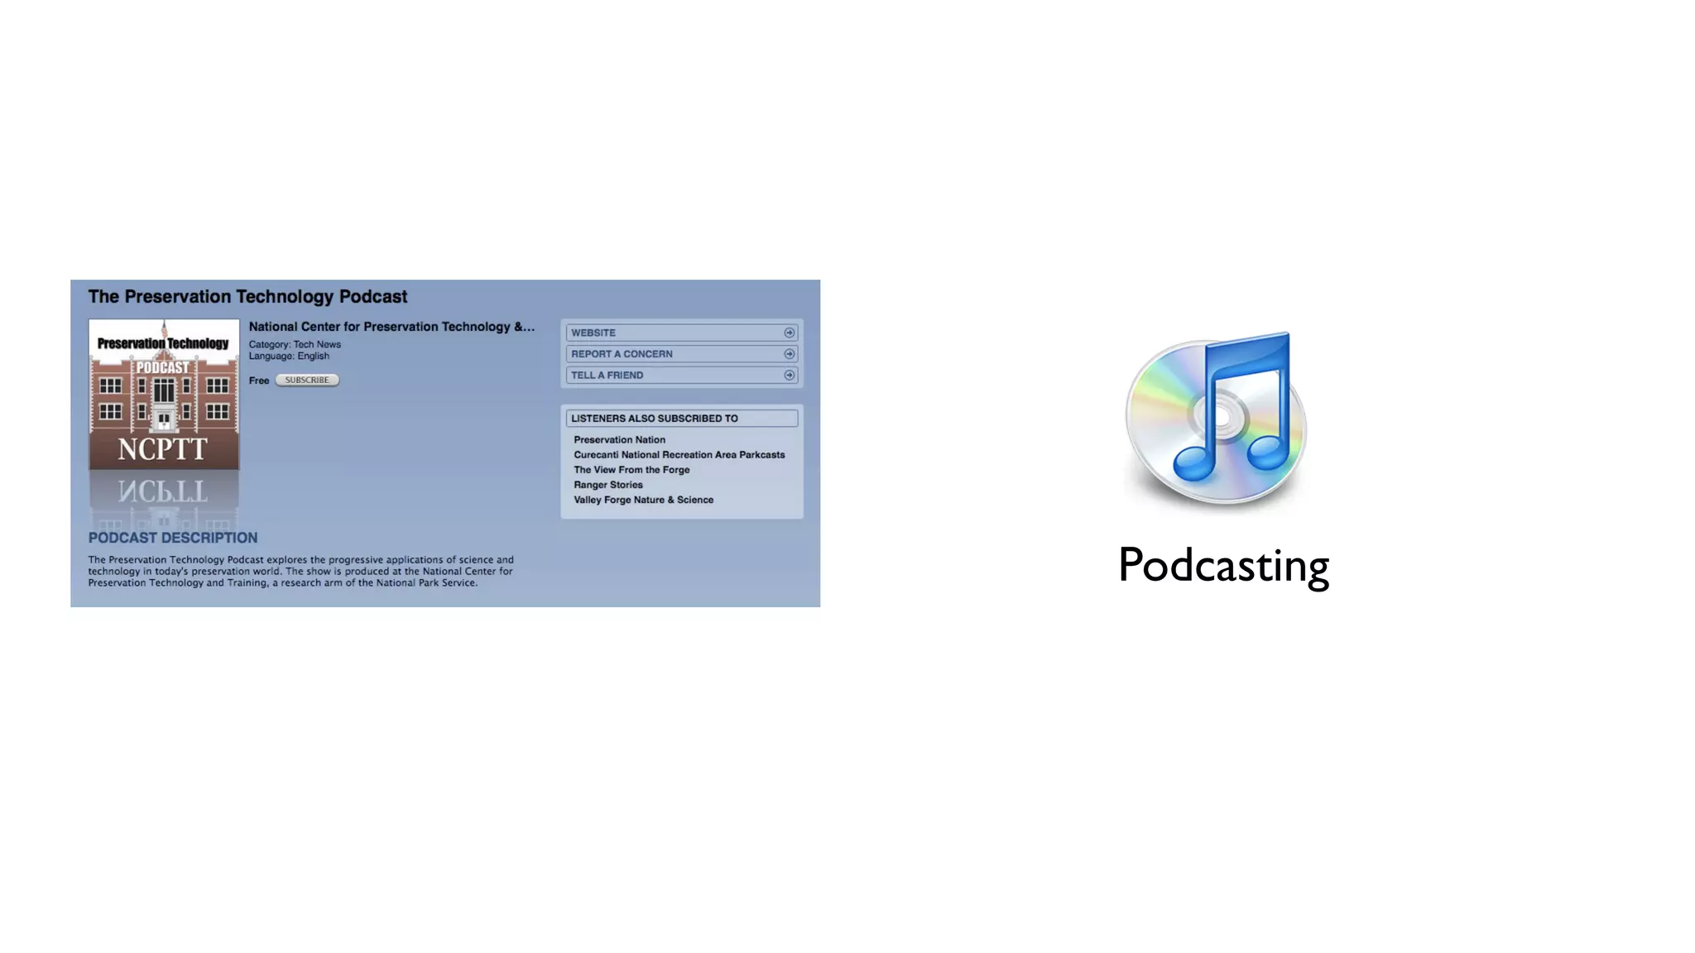Screen dimensions: 1695x953
Task: Click the NCPTT podcast artwork thumbnail
Action: pos(164,395)
